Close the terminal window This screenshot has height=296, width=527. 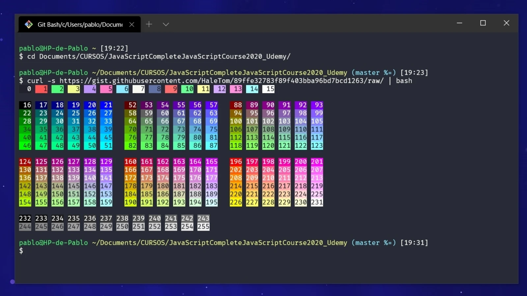coord(506,23)
